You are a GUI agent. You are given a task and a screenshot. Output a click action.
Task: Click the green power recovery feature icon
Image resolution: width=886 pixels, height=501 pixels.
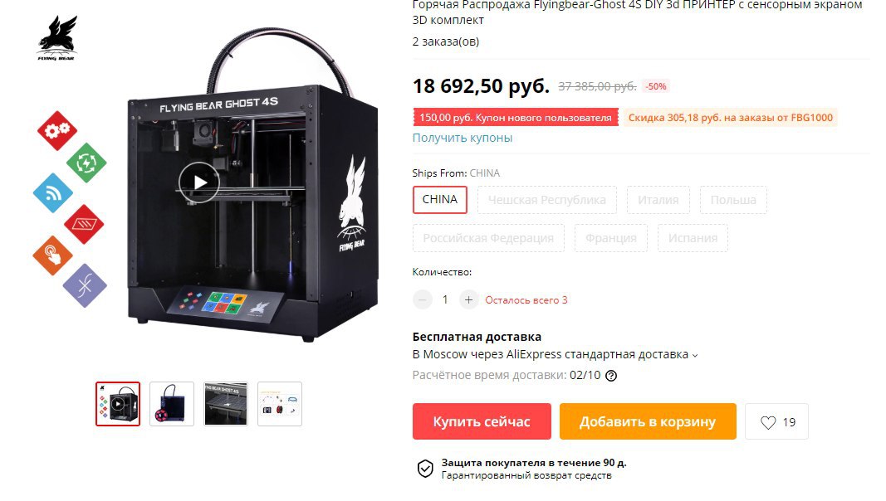click(x=86, y=163)
